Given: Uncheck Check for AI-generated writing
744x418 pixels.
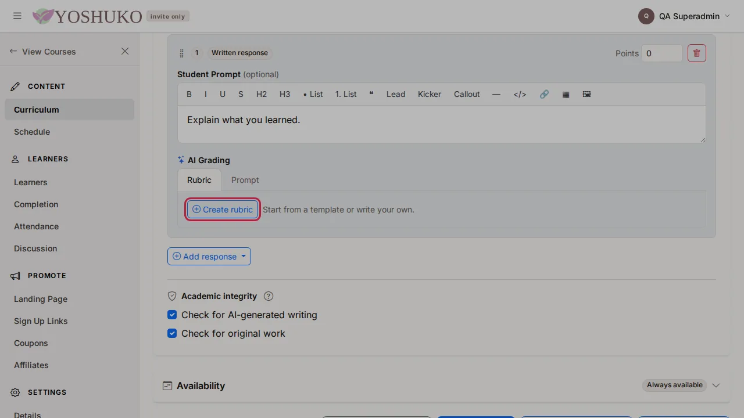Looking at the screenshot, I should [x=172, y=315].
